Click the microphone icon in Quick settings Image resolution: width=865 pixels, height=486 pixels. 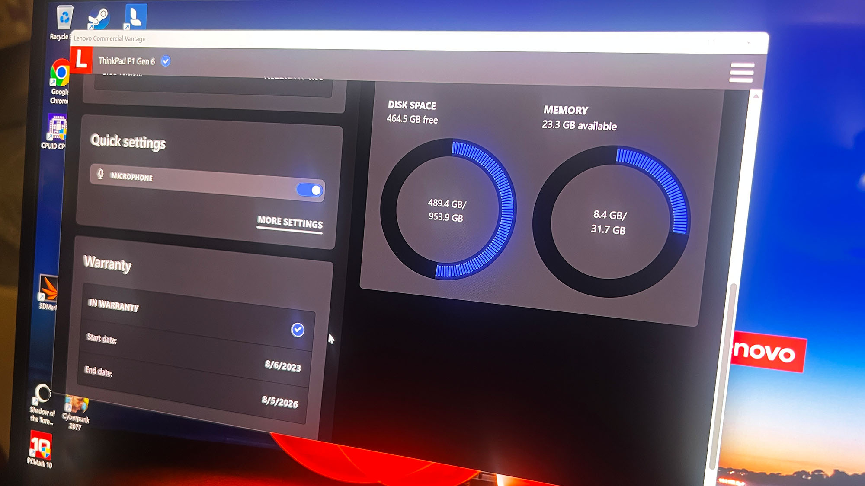pyautogui.click(x=100, y=174)
